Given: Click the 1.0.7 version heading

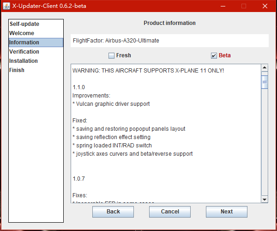Looking at the screenshot, I should point(78,179).
